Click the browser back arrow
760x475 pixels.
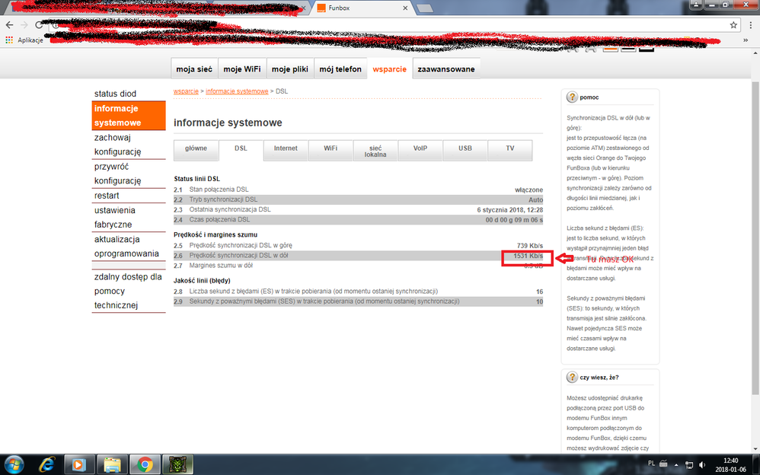tap(9, 24)
